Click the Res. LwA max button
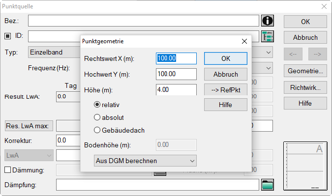 (29, 126)
